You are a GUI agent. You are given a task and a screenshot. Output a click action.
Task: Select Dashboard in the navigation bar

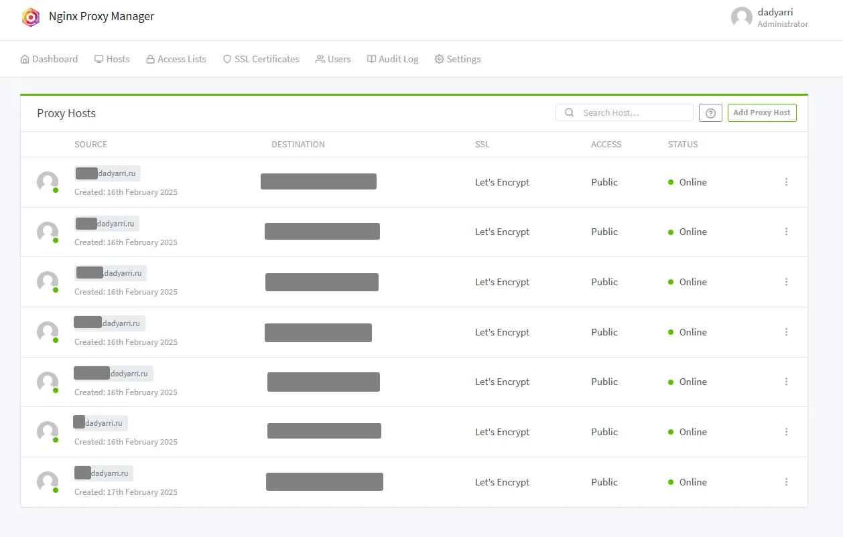49,59
